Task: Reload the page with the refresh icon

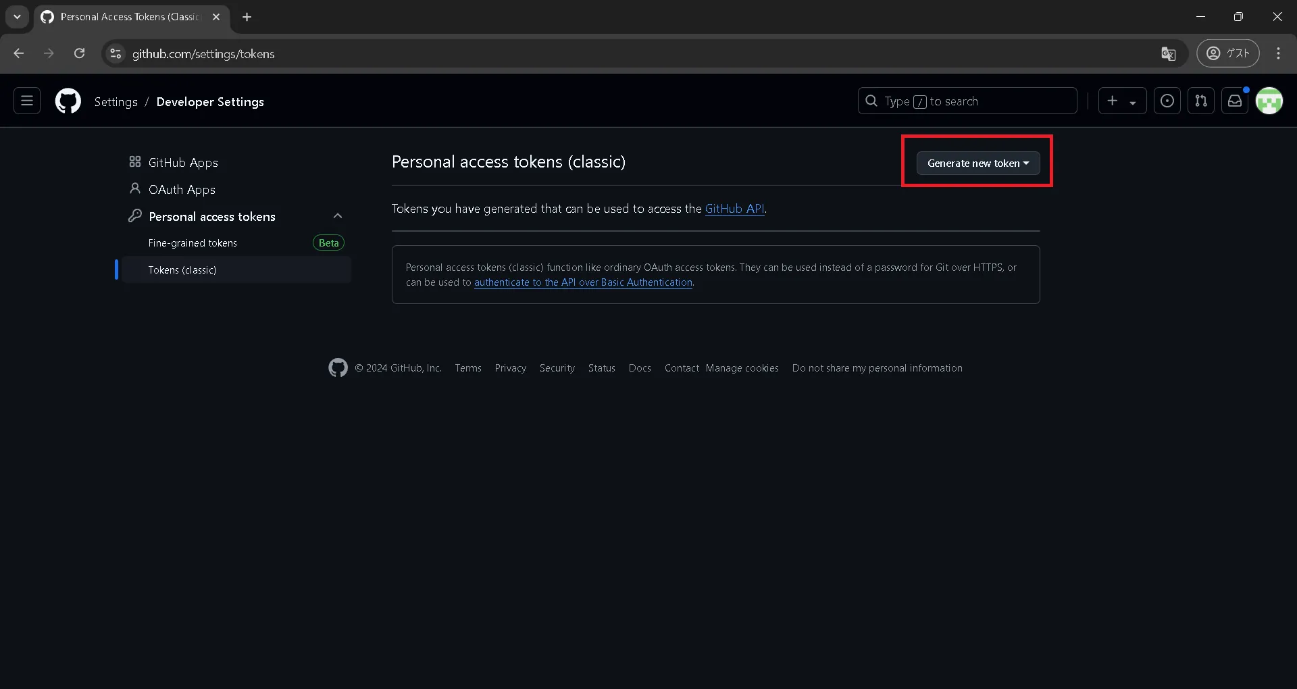Action: coord(79,53)
